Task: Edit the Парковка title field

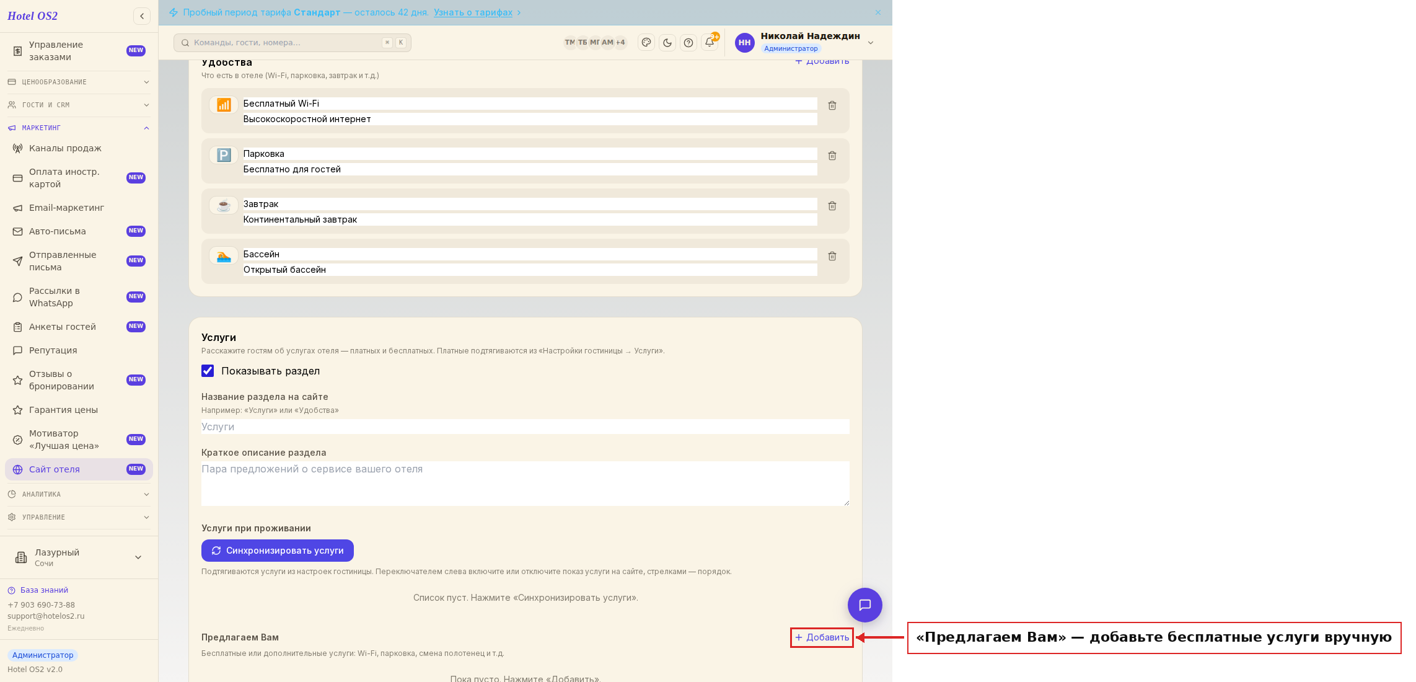Action: click(530, 154)
